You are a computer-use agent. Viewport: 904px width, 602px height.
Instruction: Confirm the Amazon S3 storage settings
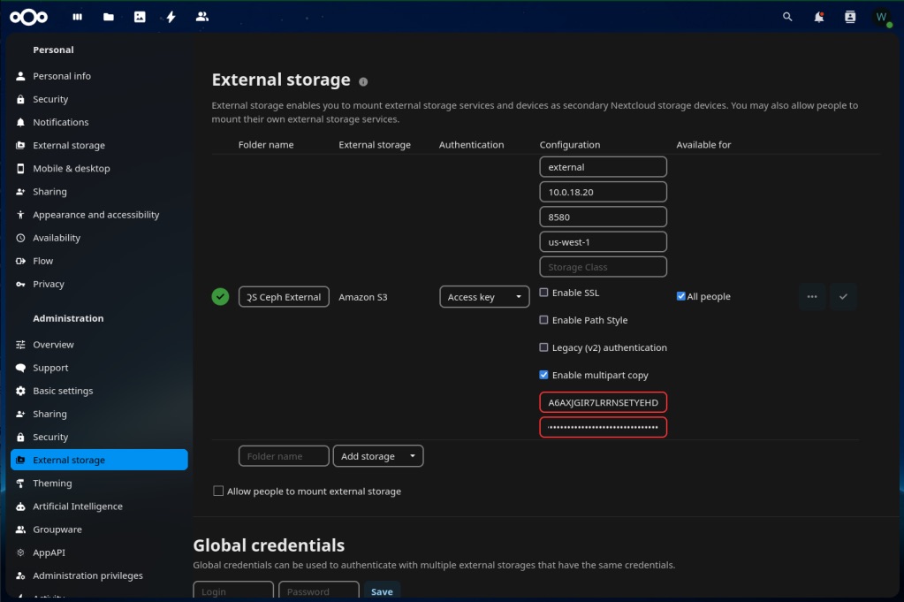click(843, 296)
